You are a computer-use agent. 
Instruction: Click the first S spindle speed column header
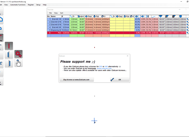click(105, 16)
